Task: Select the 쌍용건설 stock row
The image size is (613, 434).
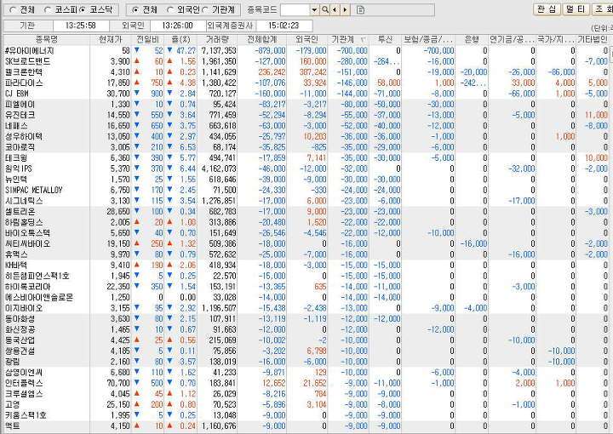Action: 306,351
